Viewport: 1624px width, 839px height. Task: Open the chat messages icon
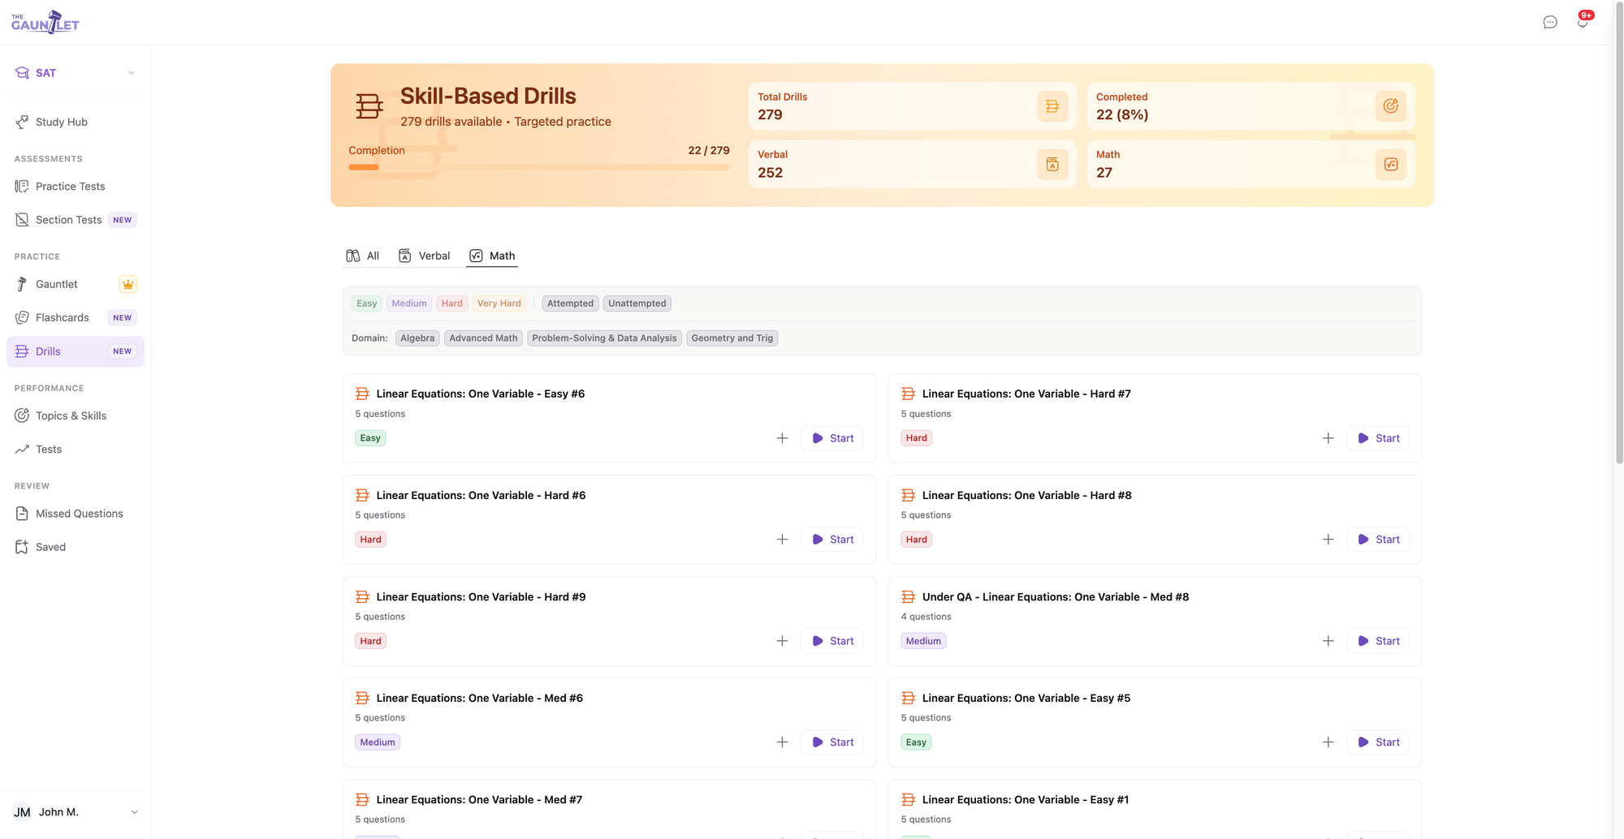pos(1550,22)
